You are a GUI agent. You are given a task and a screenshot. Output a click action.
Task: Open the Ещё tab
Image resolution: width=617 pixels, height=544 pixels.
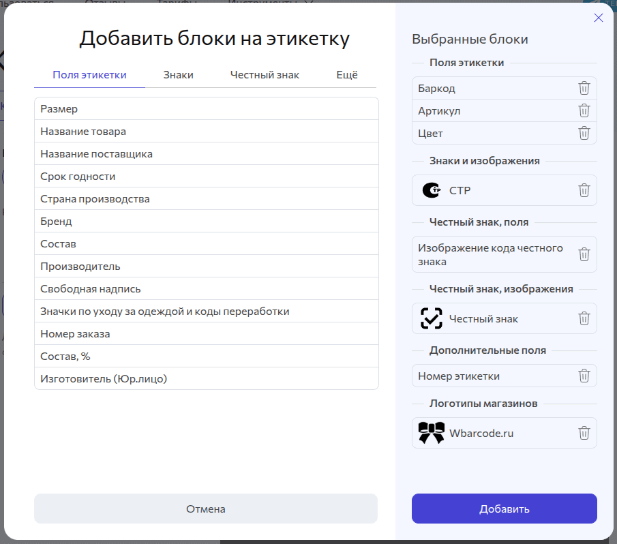pyautogui.click(x=346, y=75)
